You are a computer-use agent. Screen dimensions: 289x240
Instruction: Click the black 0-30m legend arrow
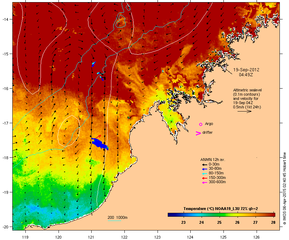(204, 164)
